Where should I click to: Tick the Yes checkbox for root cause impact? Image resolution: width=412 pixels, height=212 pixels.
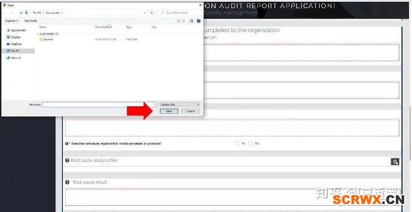(x=237, y=143)
